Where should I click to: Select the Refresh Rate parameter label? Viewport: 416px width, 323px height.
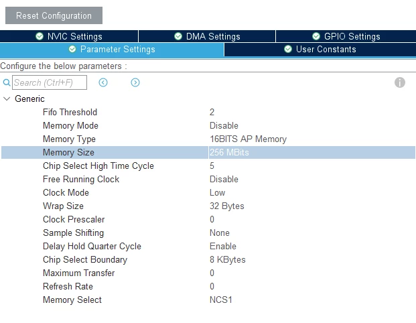pyautogui.click(x=68, y=286)
